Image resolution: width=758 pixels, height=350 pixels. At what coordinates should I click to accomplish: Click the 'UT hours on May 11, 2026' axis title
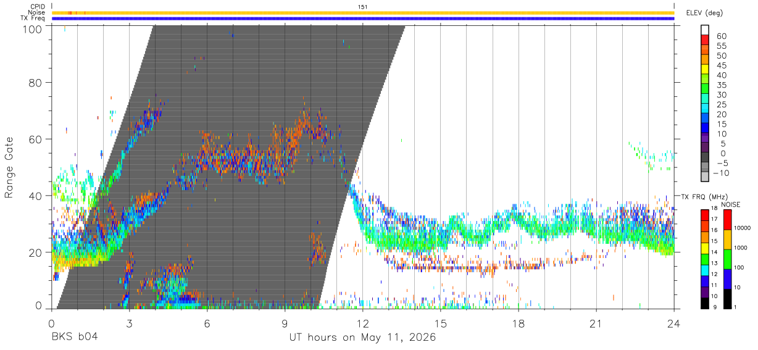pos(363,338)
